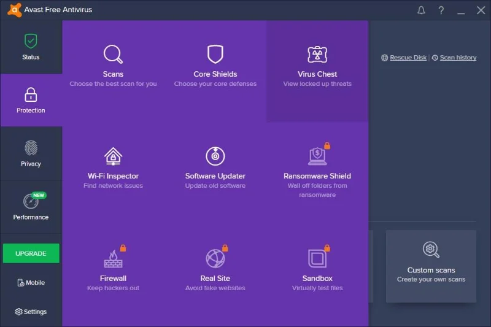The image size is (491, 327).
Task: Select the Real Site globe icon
Action: click(x=215, y=258)
